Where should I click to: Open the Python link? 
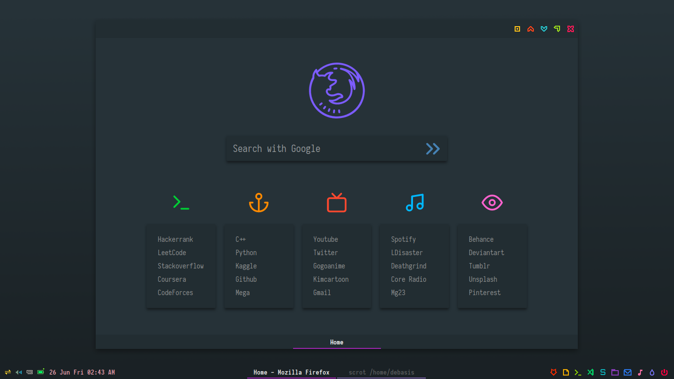tap(246, 253)
